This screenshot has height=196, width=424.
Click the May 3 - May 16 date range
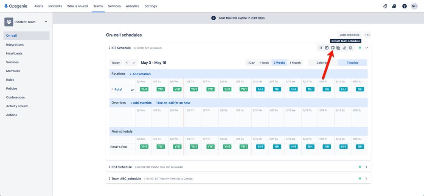[x=154, y=63]
